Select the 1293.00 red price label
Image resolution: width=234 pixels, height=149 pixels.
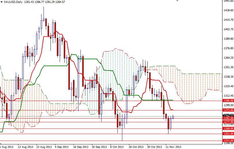click(228, 110)
